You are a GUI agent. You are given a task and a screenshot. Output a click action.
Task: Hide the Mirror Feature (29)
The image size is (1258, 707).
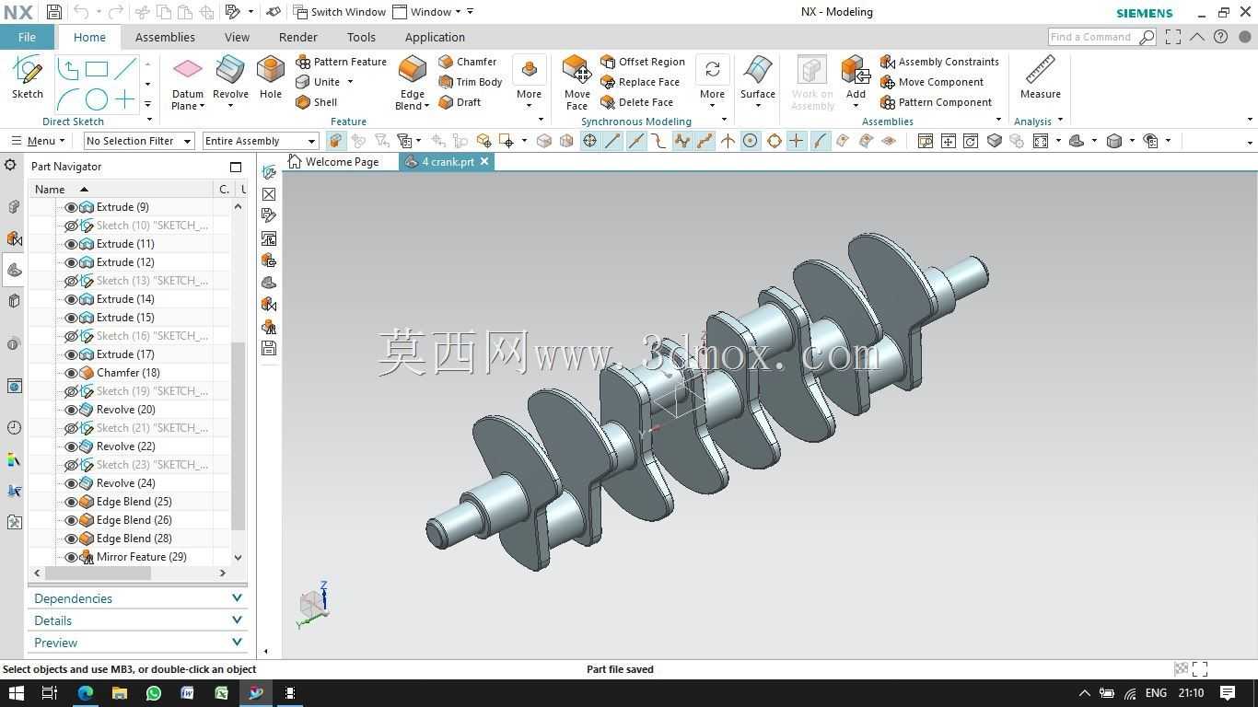(x=71, y=557)
